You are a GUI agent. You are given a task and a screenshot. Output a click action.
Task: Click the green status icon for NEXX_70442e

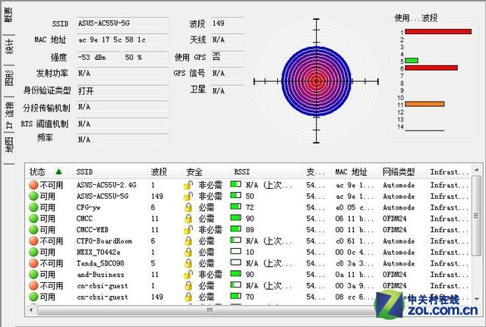click(x=33, y=252)
